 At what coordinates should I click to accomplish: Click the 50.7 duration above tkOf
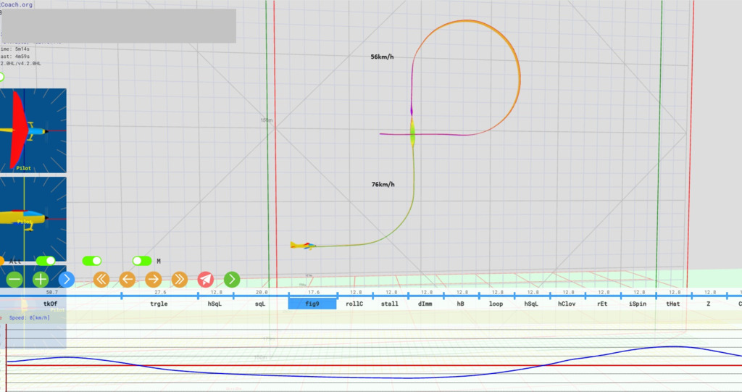tap(51, 293)
